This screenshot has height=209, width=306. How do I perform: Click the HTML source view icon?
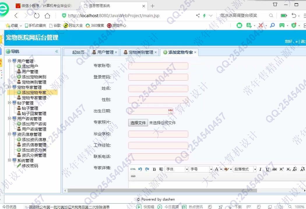[133, 169]
